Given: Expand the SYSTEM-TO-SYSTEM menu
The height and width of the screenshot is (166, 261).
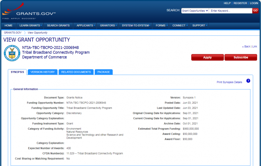Looking at the screenshot, I should point(136,26).
